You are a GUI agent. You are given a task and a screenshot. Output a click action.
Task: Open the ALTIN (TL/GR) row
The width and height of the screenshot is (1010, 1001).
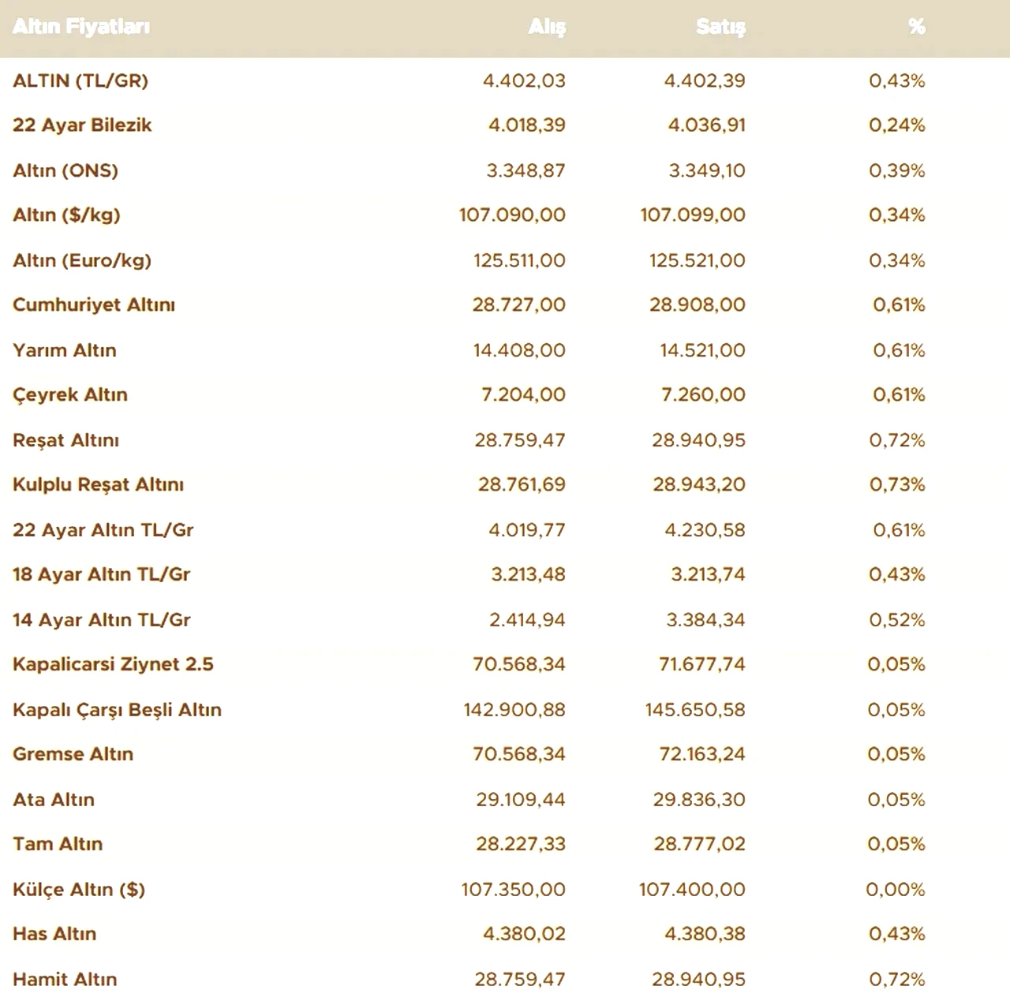tap(505, 80)
